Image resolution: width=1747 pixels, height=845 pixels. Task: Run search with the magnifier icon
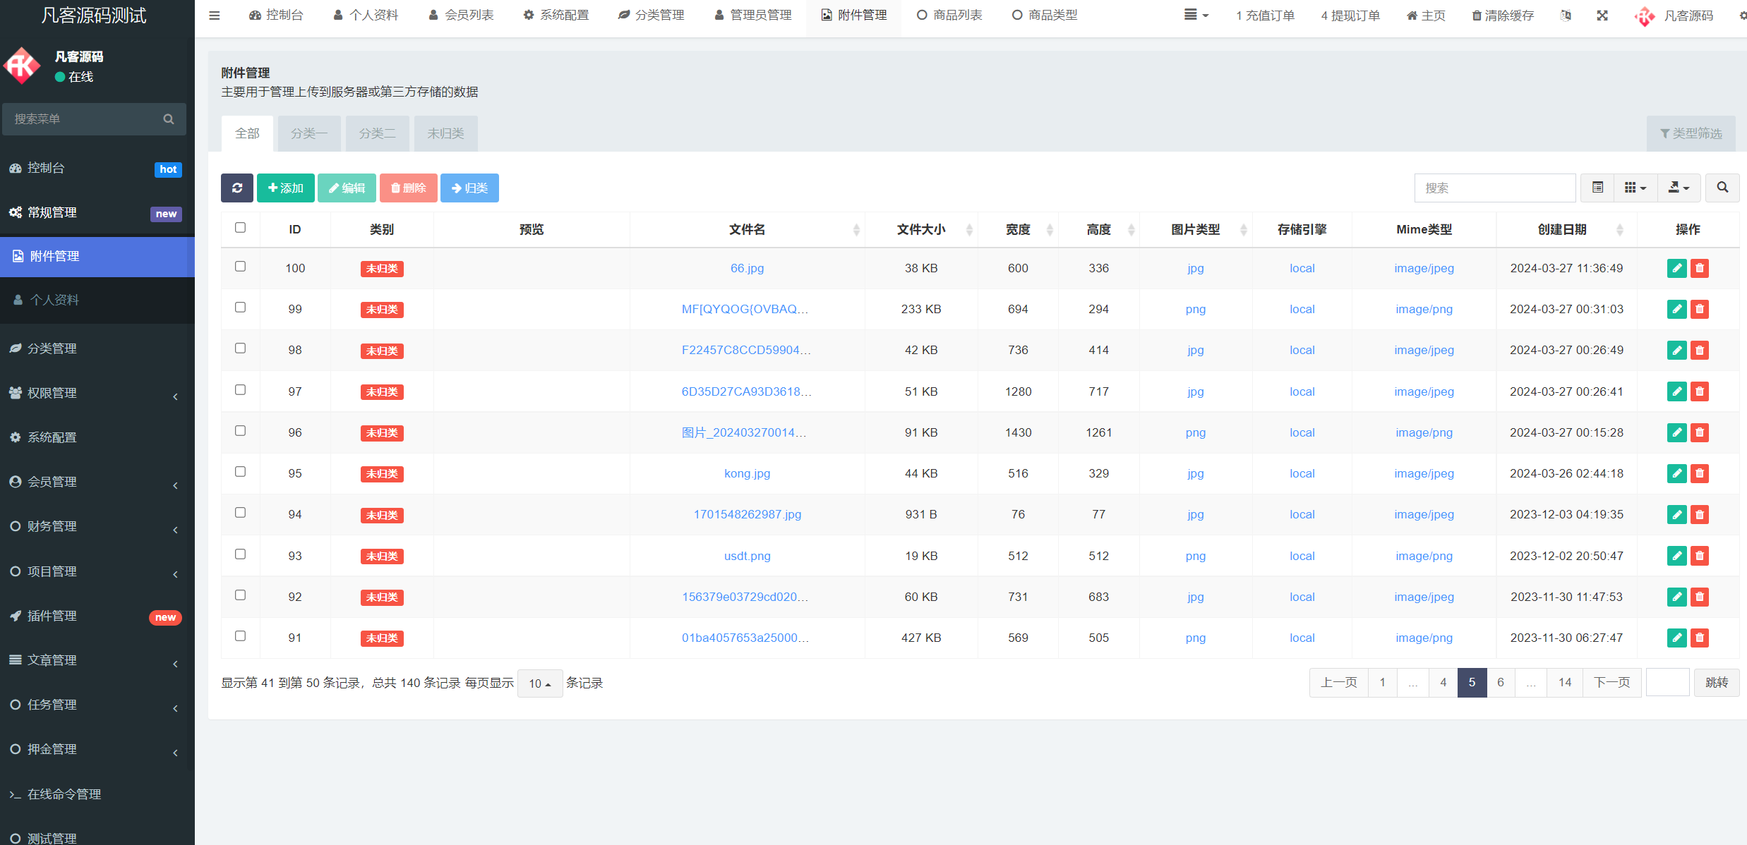[x=1722, y=188]
